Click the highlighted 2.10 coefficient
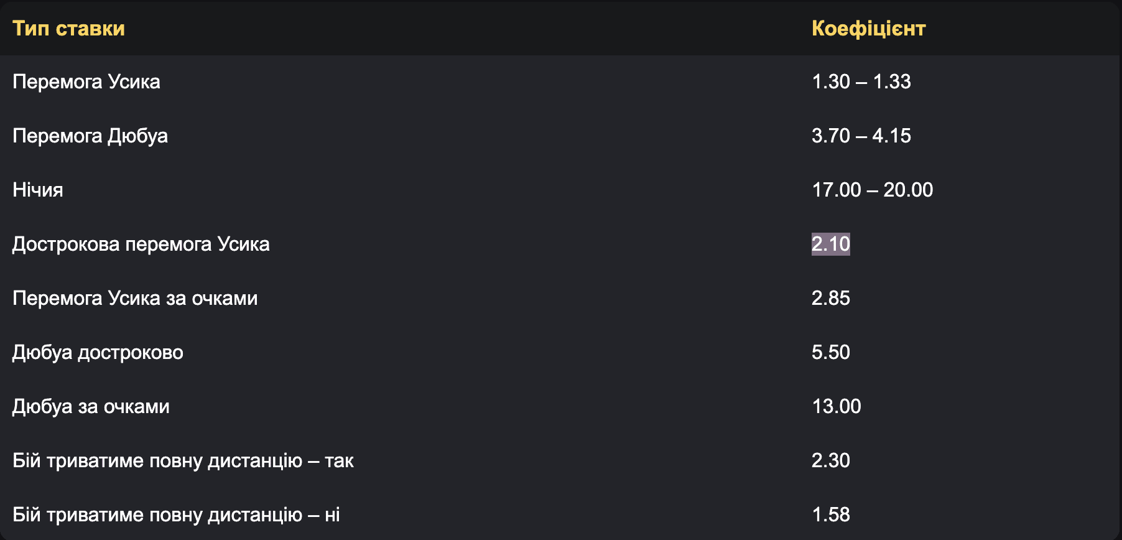The width and height of the screenshot is (1122, 540). [x=831, y=244]
